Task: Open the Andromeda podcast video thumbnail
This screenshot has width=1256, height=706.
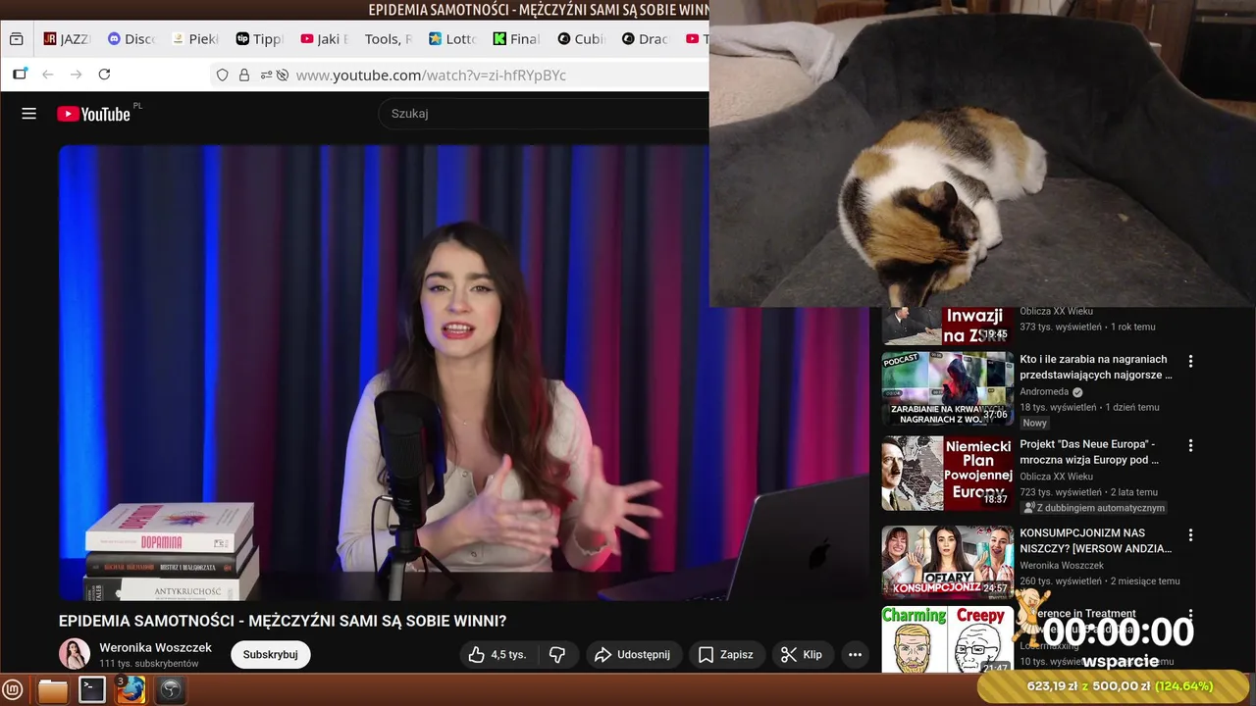Action: pyautogui.click(x=947, y=388)
